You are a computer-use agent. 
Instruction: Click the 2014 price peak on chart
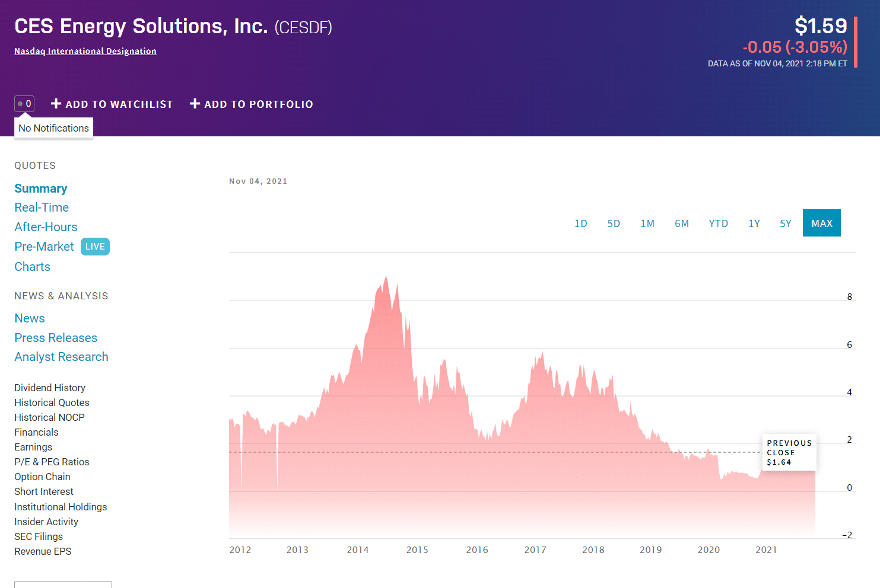(386, 277)
